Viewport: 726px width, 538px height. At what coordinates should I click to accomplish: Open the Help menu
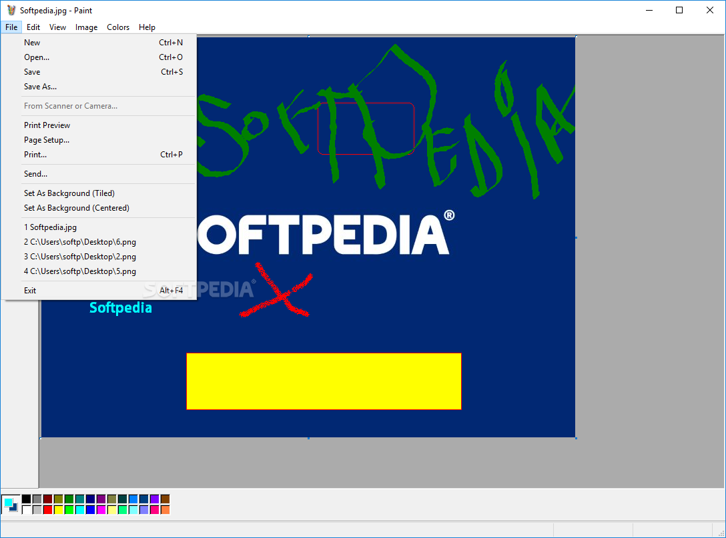pos(147,27)
